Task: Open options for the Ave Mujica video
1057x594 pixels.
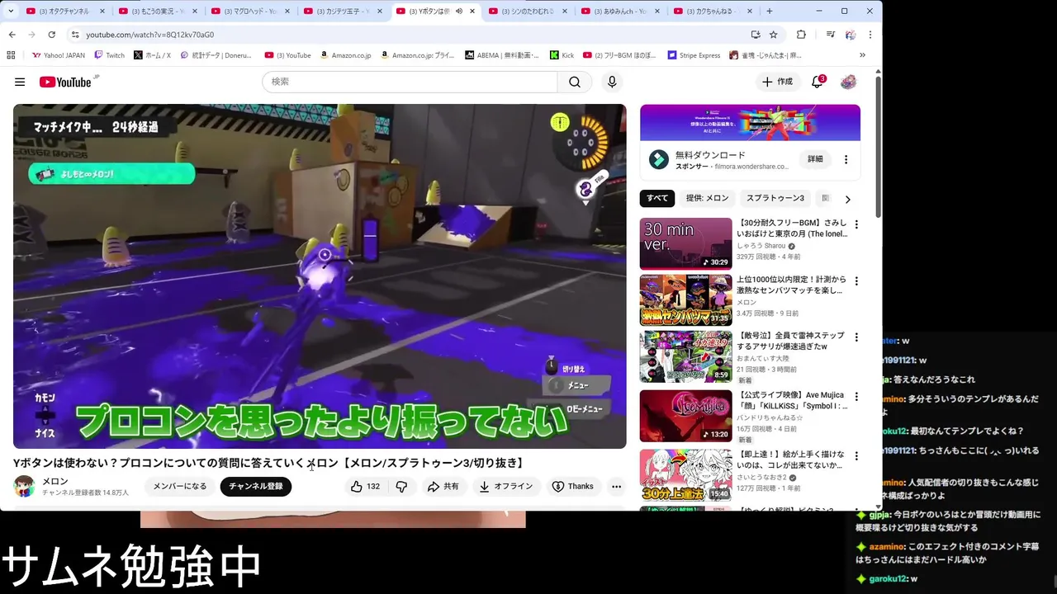Action: coord(856,397)
